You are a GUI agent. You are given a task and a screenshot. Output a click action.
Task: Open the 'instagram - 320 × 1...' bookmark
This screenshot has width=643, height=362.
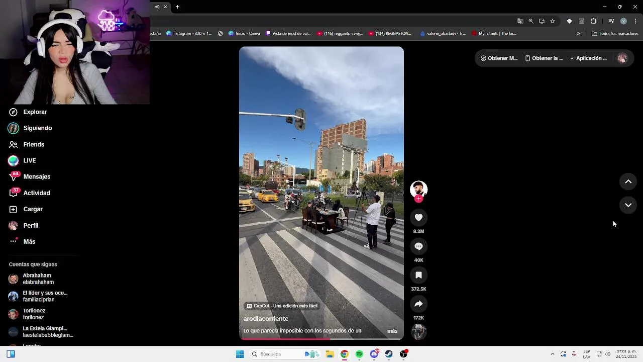click(x=189, y=34)
